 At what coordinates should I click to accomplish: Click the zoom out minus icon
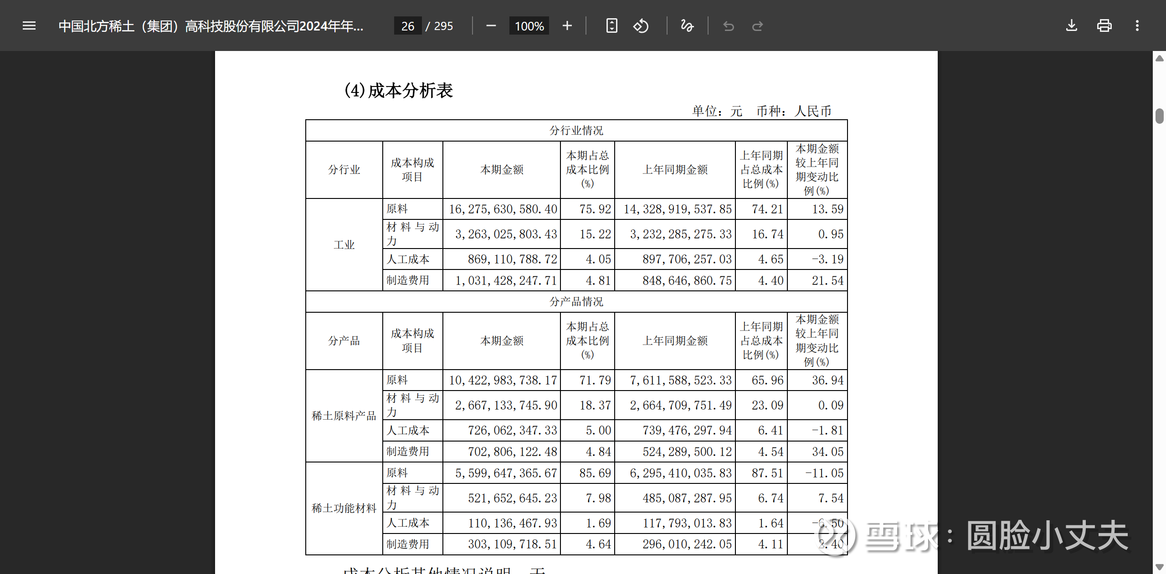pyautogui.click(x=491, y=26)
